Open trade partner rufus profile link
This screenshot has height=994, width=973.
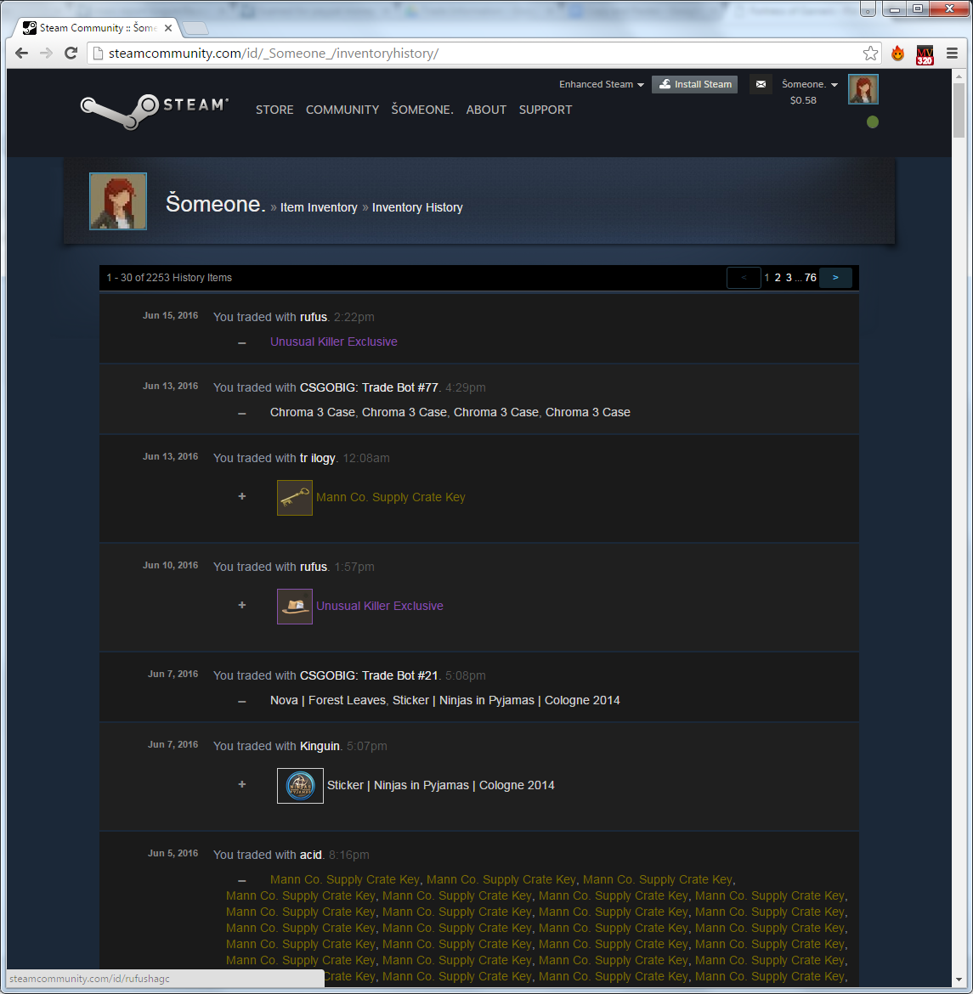point(314,317)
